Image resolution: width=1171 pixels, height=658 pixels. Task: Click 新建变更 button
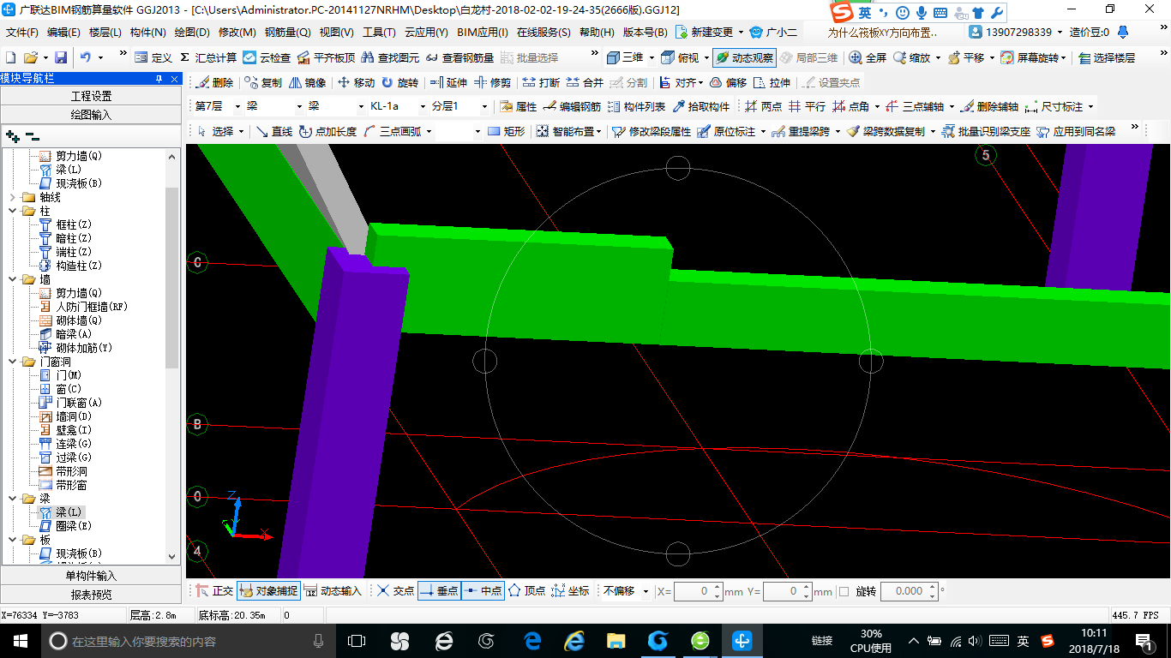point(705,33)
